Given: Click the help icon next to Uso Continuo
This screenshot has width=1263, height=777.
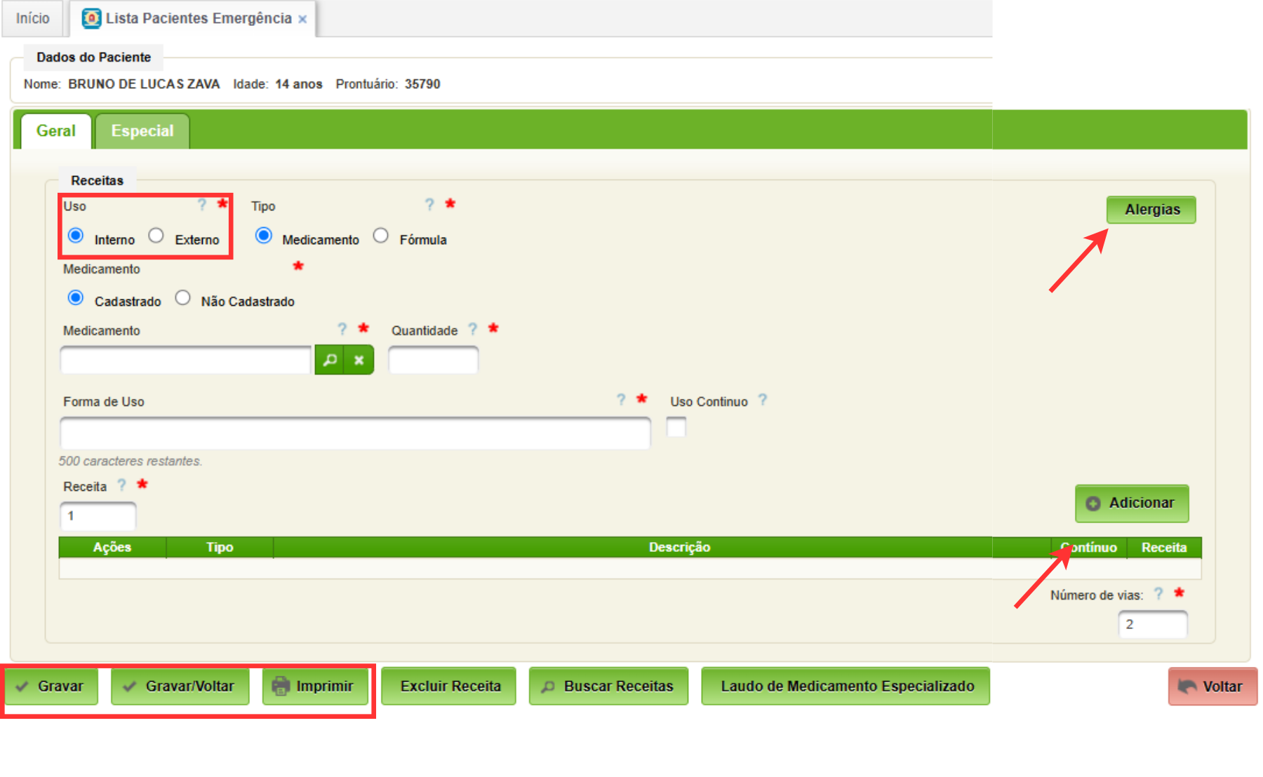Looking at the screenshot, I should [x=763, y=400].
